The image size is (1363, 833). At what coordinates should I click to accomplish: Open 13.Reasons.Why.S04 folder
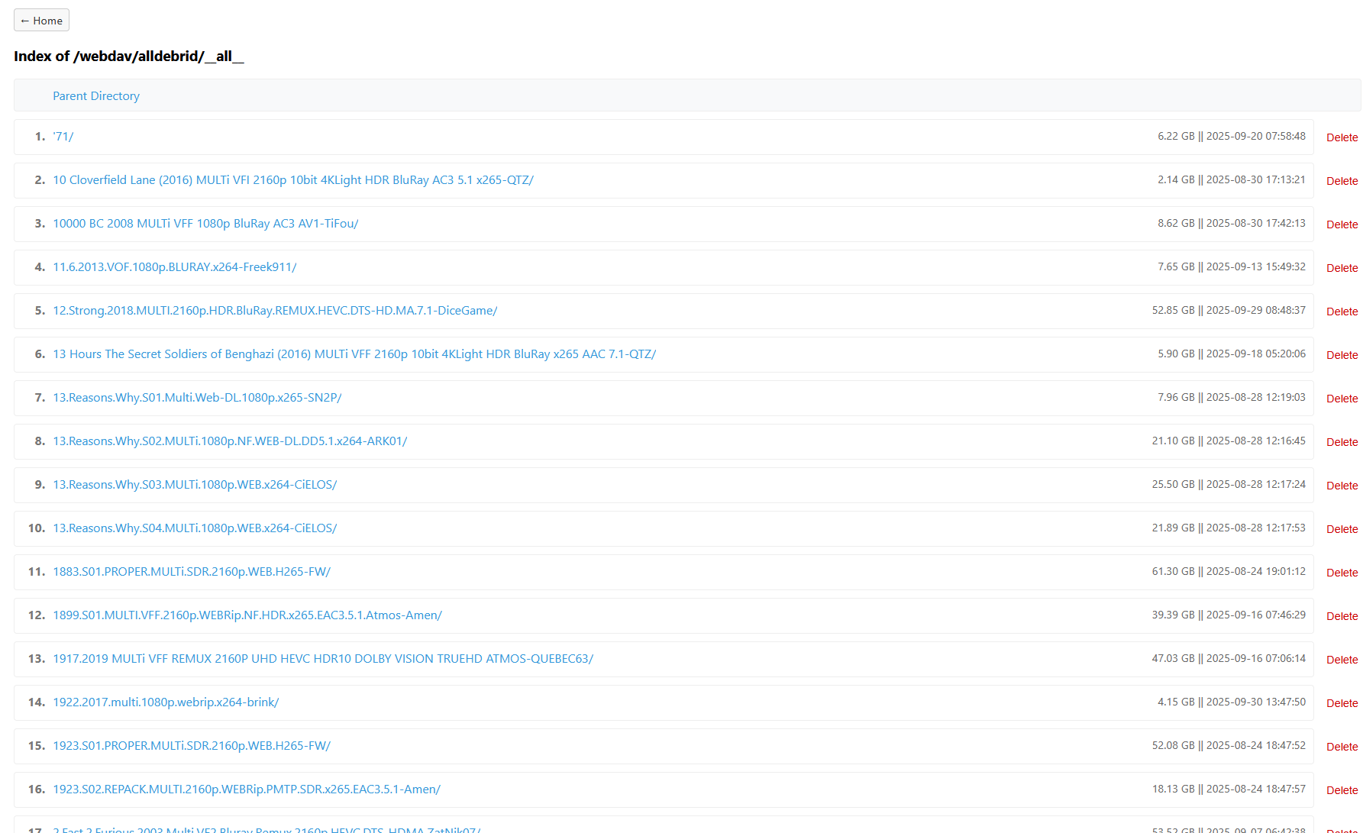point(195,528)
